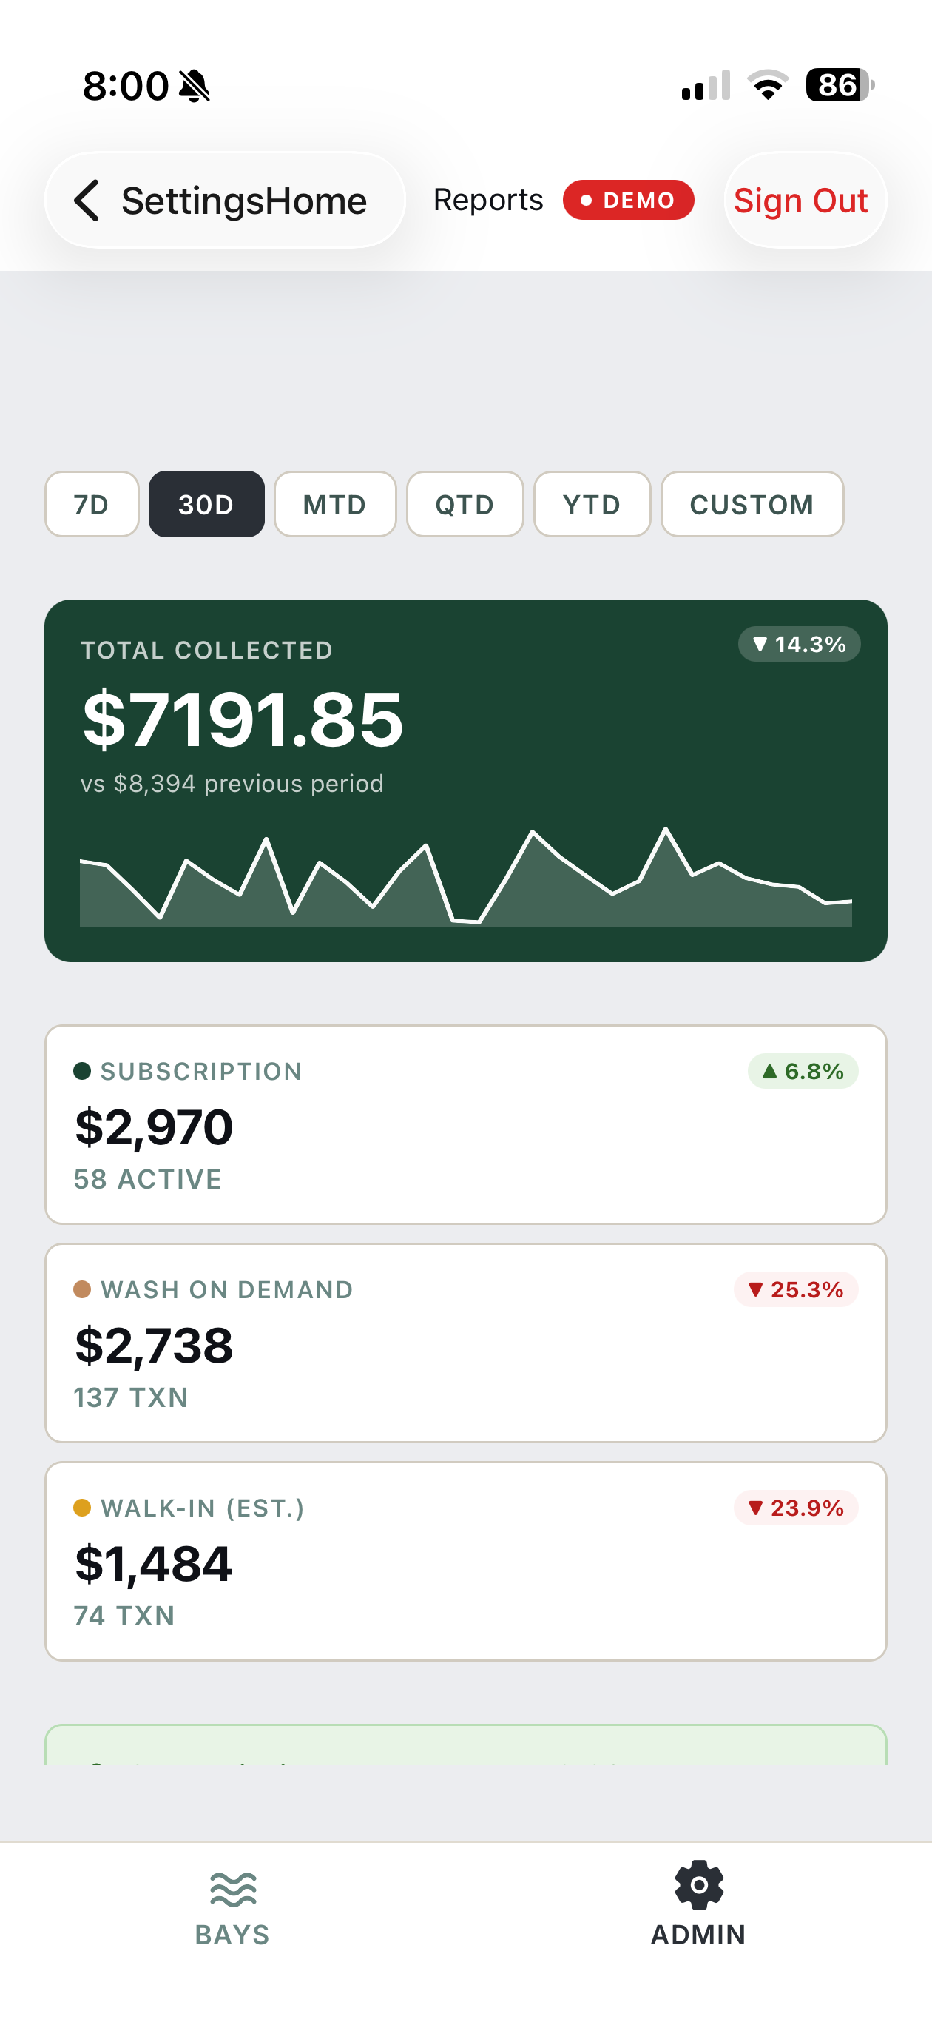Image resolution: width=932 pixels, height=2025 pixels.
Task: Select the 7D date range
Action: [92, 504]
